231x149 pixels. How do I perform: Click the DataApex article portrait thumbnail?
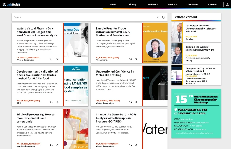tap(177, 32)
